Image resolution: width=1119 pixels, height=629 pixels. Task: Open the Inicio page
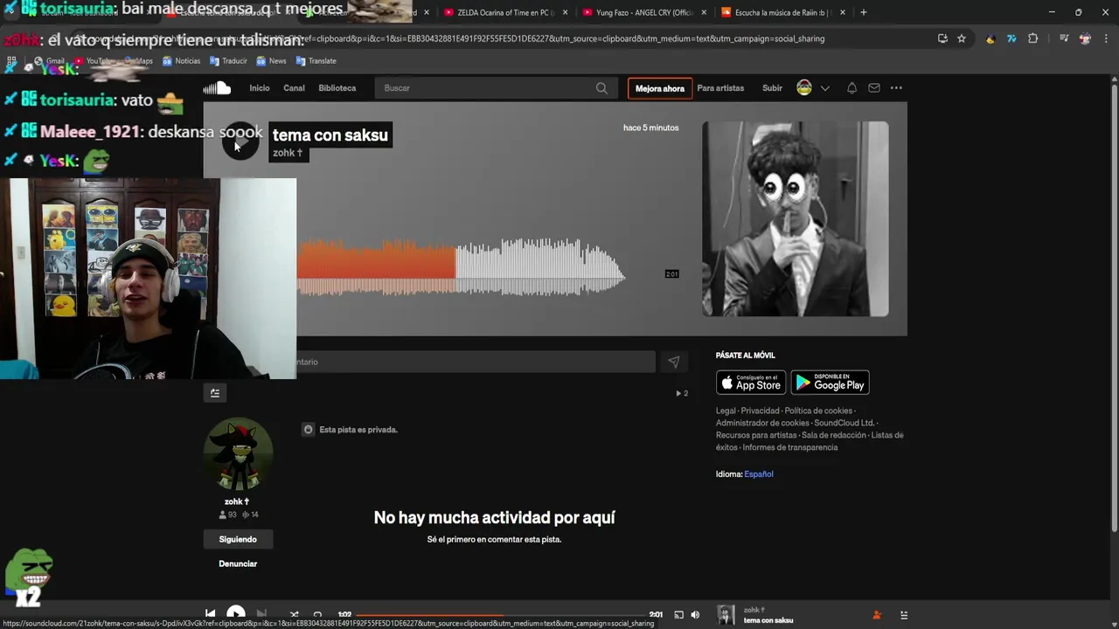[260, 88]
